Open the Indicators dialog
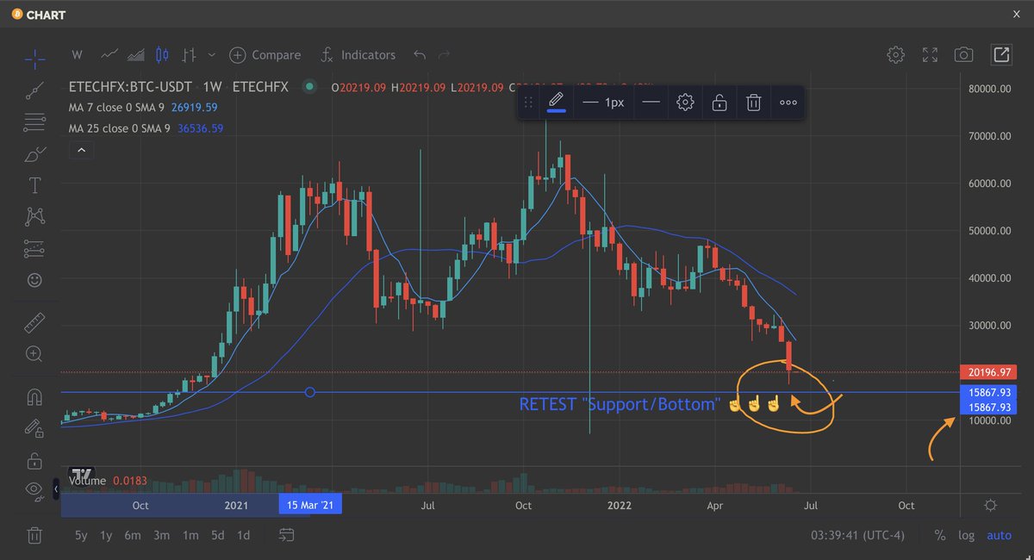This screenshot has height=560, width=1034. click(x=358, y=55)
